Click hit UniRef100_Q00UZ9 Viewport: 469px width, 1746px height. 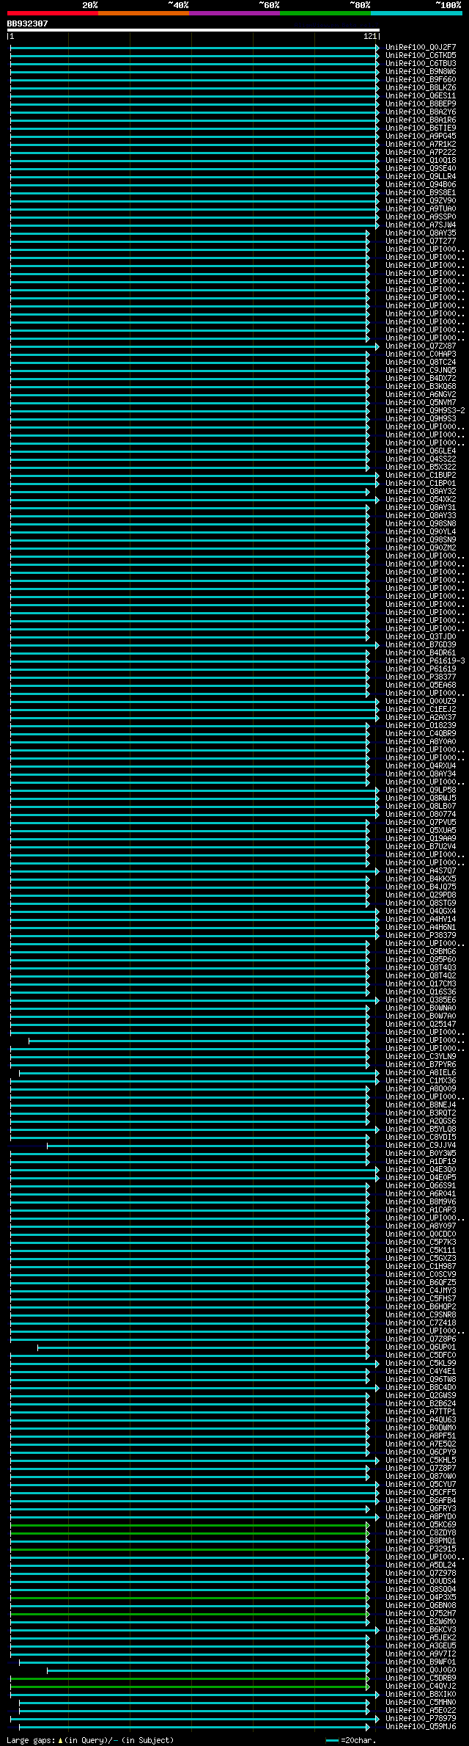pyautogui.click(x=421, y=701)
